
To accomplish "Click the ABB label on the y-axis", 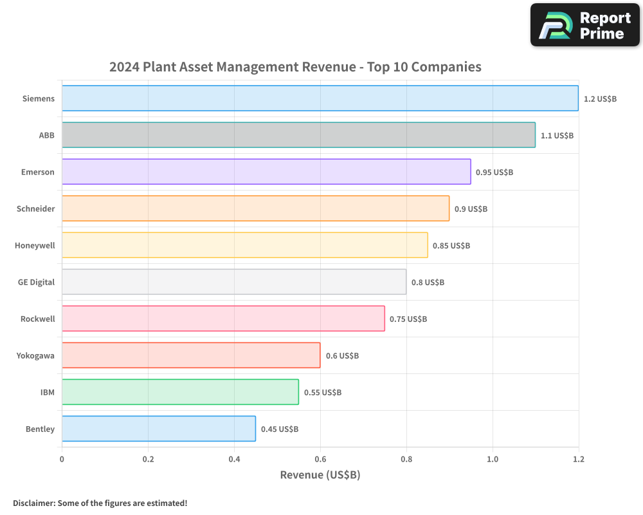I will tap(46, 135).
